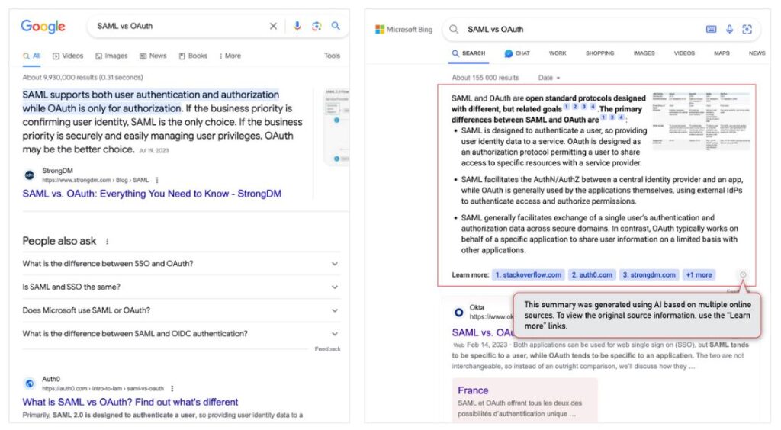Open Bing on-screen keyboard icon
Screen dimensions: 781x430
click(711, 30)
